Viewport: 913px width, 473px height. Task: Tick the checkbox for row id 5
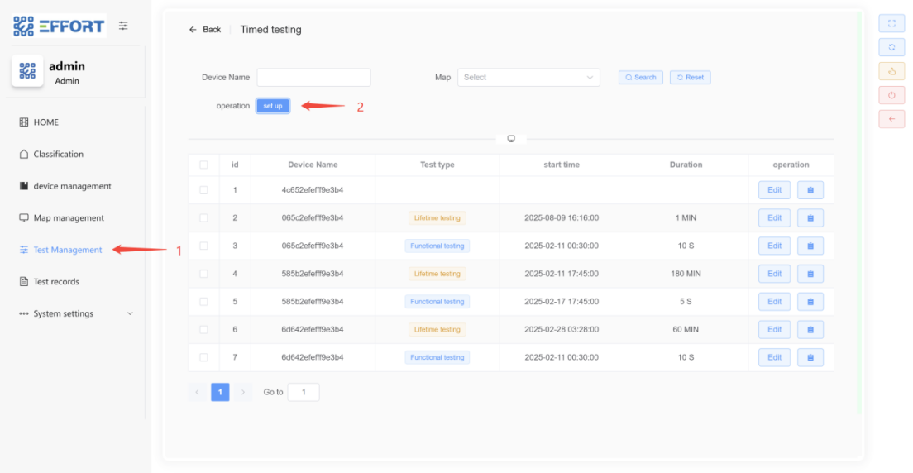[x=203, y=302]
